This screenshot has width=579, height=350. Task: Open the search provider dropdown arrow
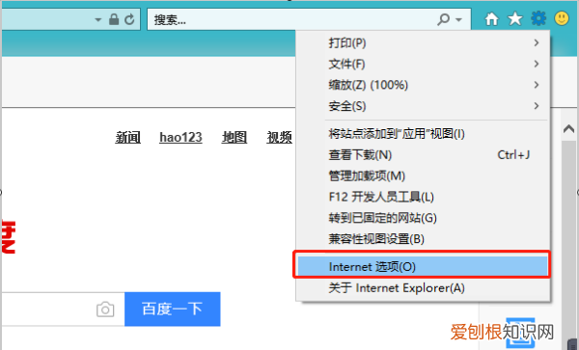[458, 19]
